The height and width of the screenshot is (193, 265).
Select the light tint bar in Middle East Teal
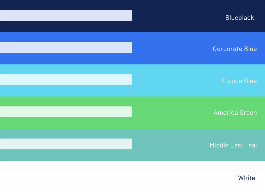[x=66, y=144]
